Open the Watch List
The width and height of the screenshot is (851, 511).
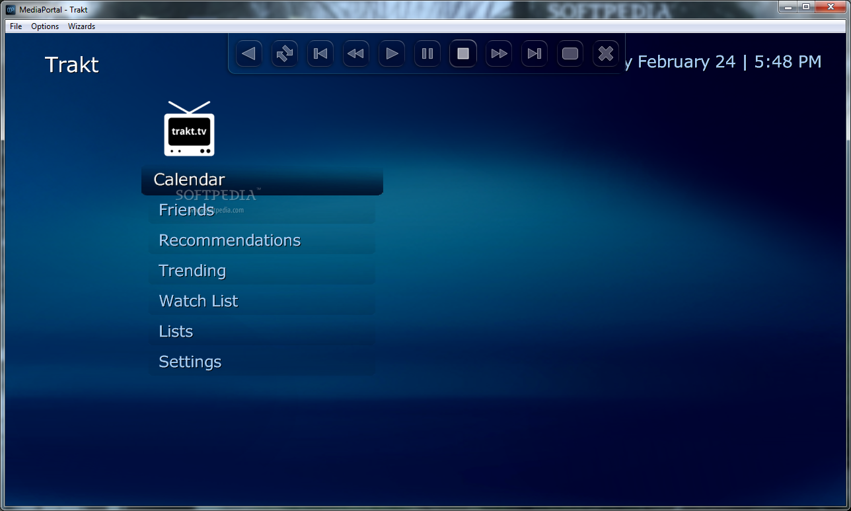point(262,301)
